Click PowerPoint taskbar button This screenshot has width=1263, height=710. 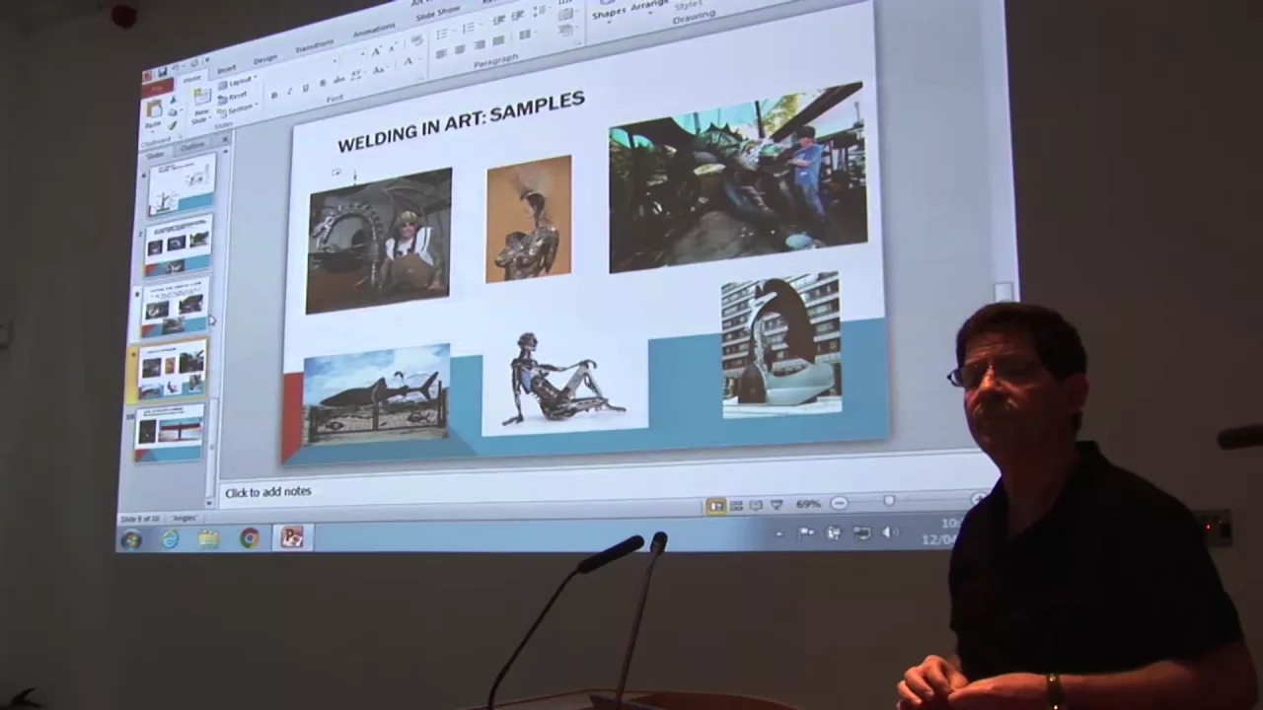(292, 537)
